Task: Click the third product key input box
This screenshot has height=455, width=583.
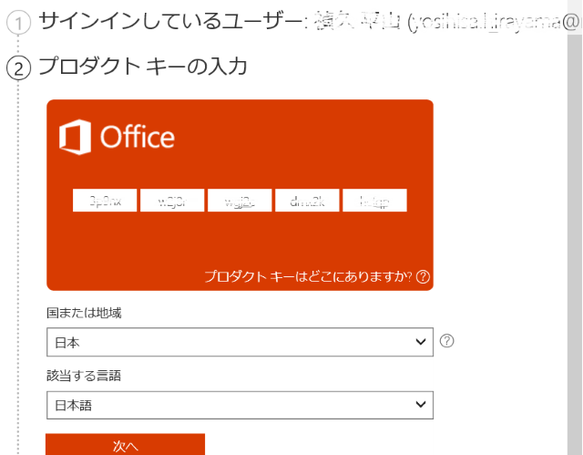Action: click(240, 201)
